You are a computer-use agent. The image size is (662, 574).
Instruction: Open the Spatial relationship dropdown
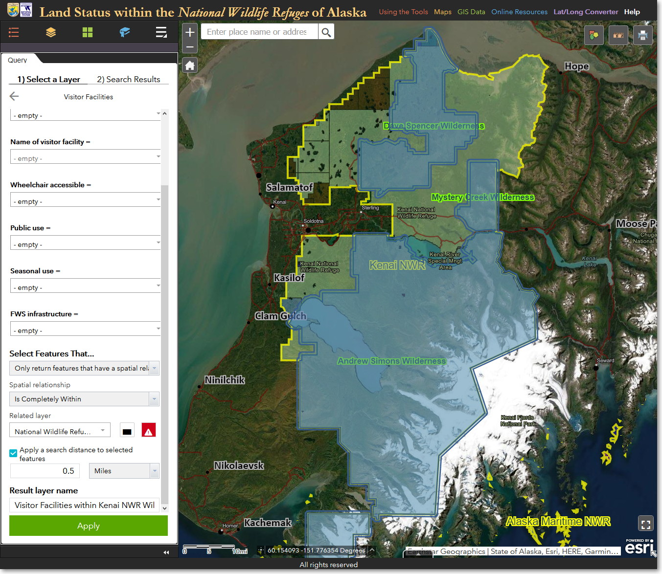[x=84, y=399]
